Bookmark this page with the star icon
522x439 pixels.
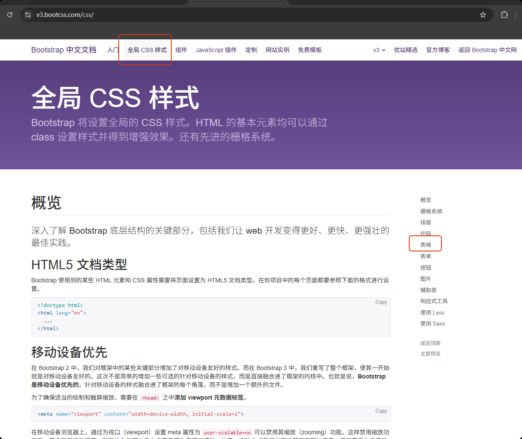point(483,14)
